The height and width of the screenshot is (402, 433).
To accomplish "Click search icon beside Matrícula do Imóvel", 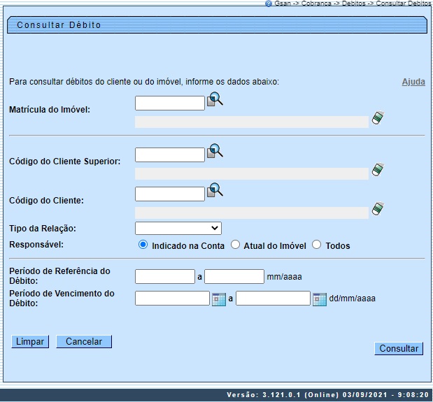I will pos(215,101).
